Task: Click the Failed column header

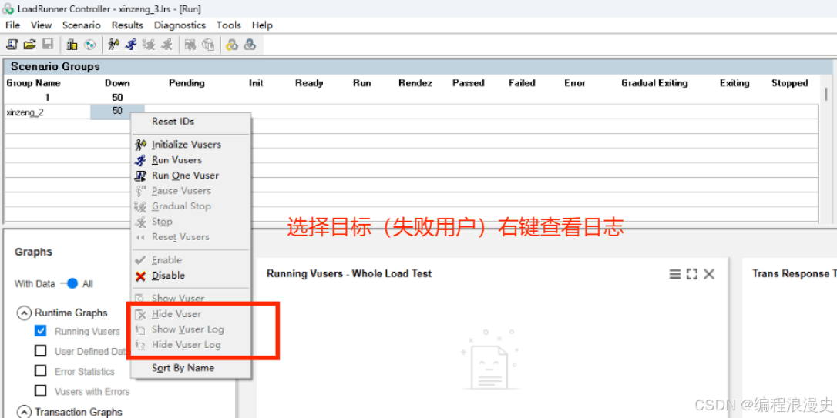Action: tap(522, 83)
